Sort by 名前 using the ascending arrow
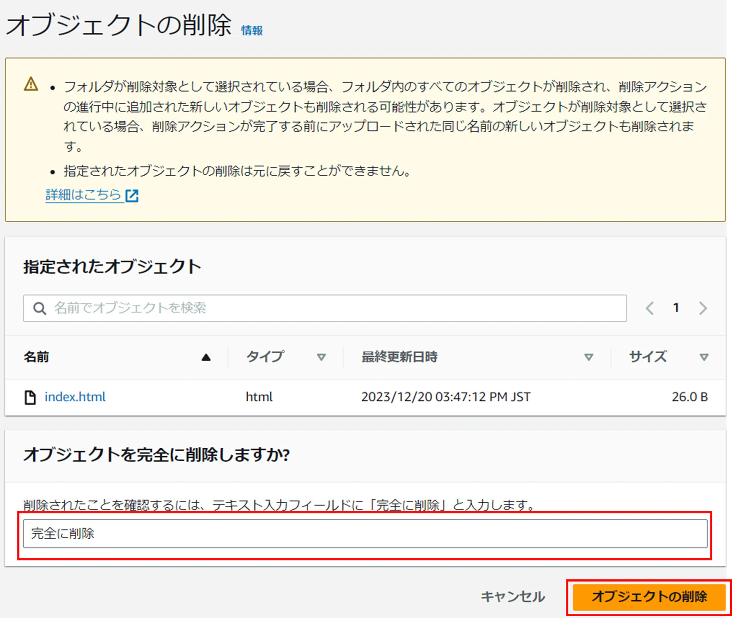The image size is (732, 618). (x=206, y=357)
